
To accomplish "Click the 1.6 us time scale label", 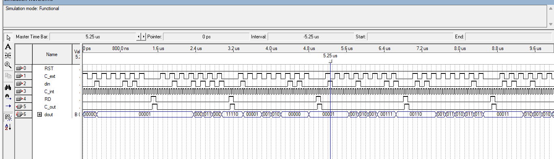I will click(x=158, y=48).
